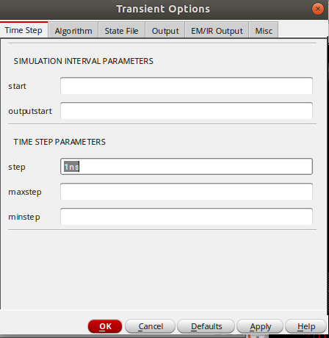Select the State File tab

(x=121, y=31)
